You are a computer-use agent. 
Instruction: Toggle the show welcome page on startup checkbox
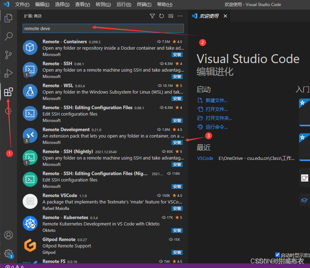(x=277, y=255)
